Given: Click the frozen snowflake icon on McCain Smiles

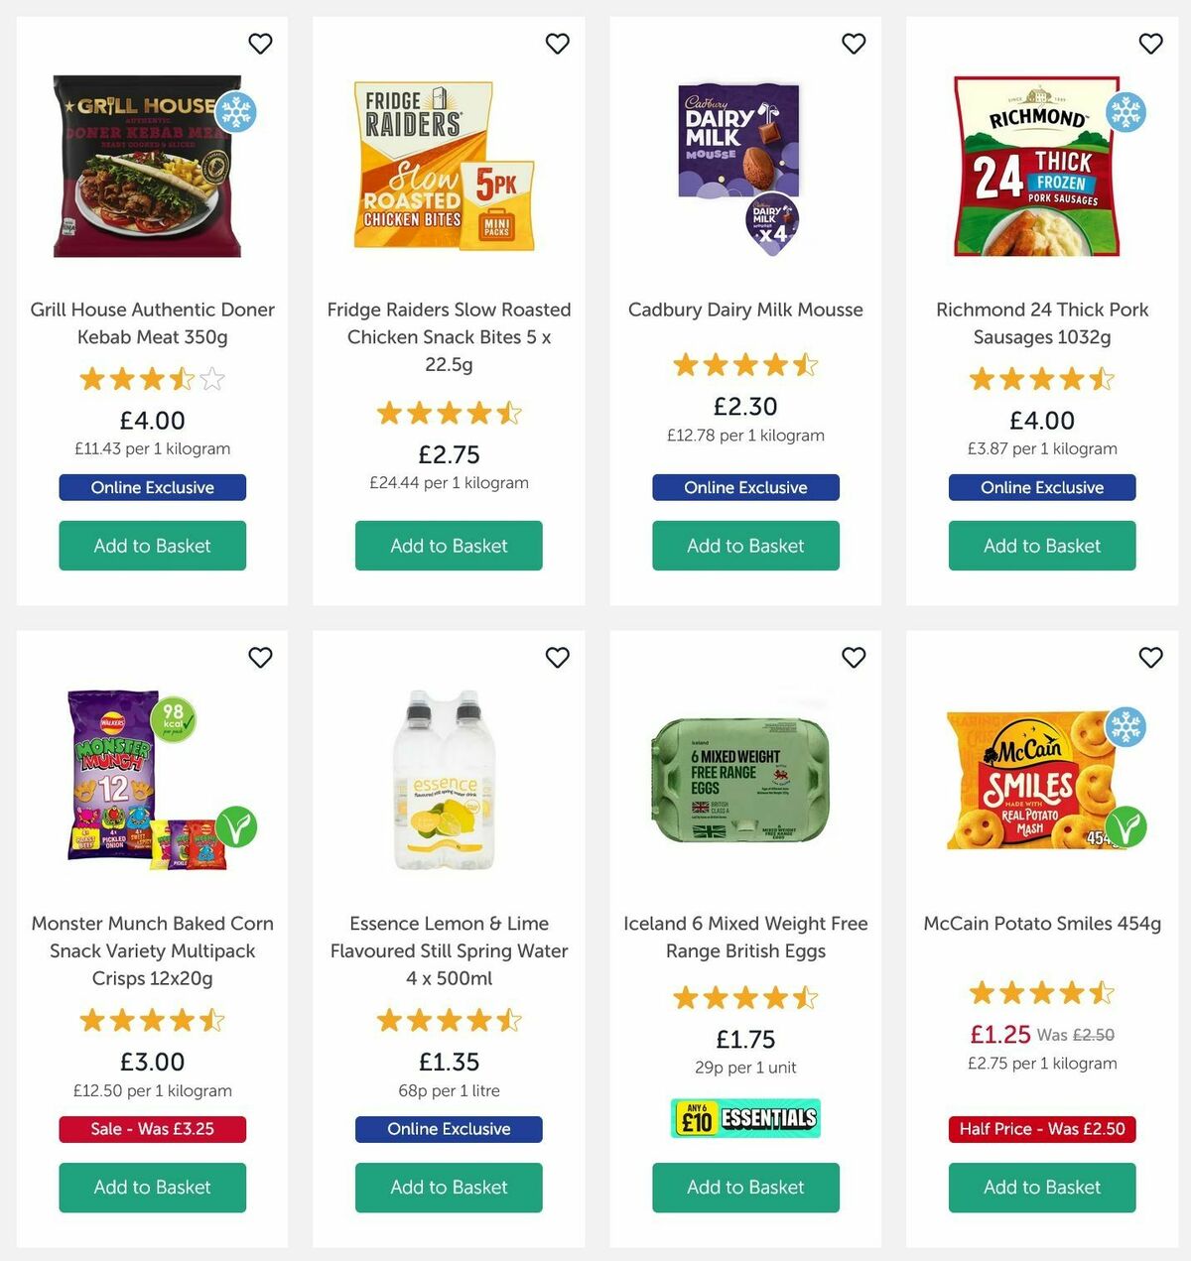Looking at the screenshot, I should tap(1125, 727).
